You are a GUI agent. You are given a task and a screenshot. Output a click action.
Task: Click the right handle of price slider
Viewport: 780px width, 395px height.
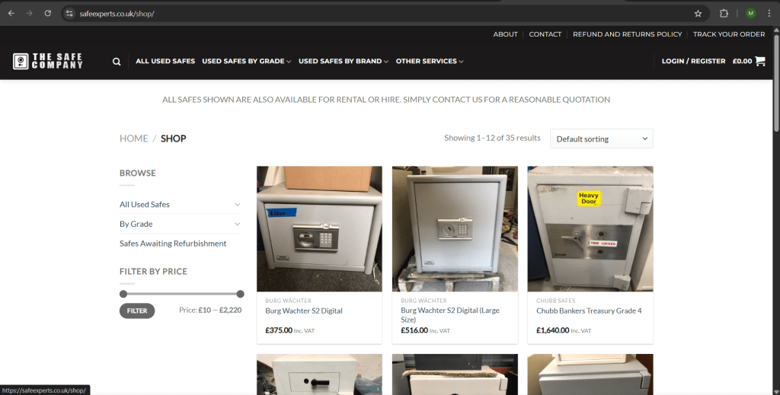point(240,294)
